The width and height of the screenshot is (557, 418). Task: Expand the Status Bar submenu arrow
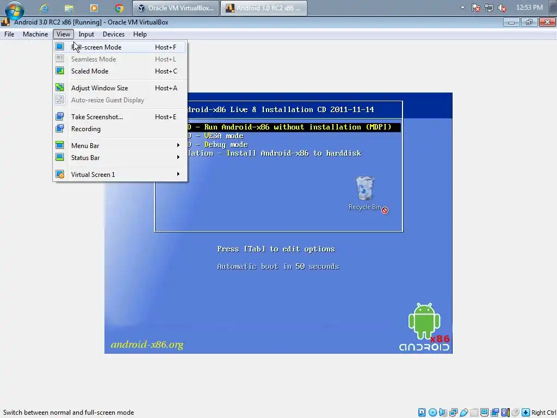click(178, 157)
